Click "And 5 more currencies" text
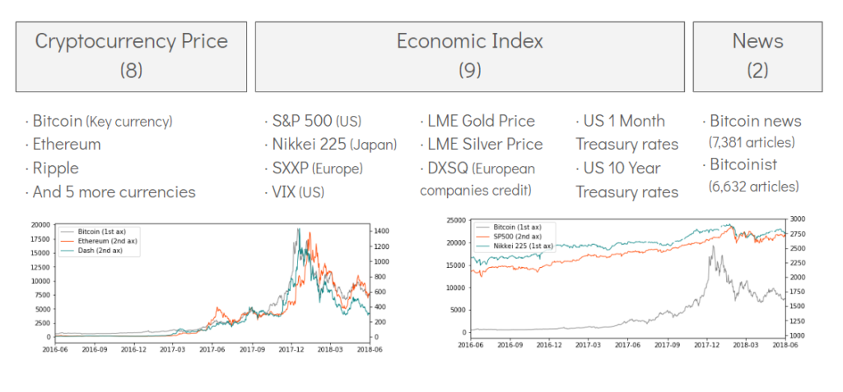 (x=114, y=192)
